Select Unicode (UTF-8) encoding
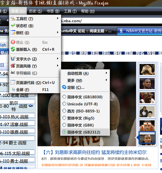 coord(85,104)
